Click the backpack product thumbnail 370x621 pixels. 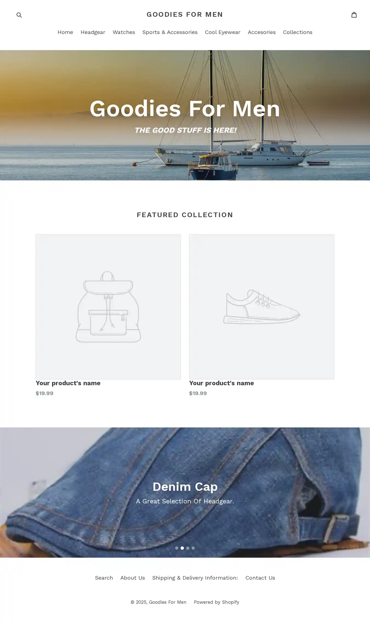tap(108, 307)
